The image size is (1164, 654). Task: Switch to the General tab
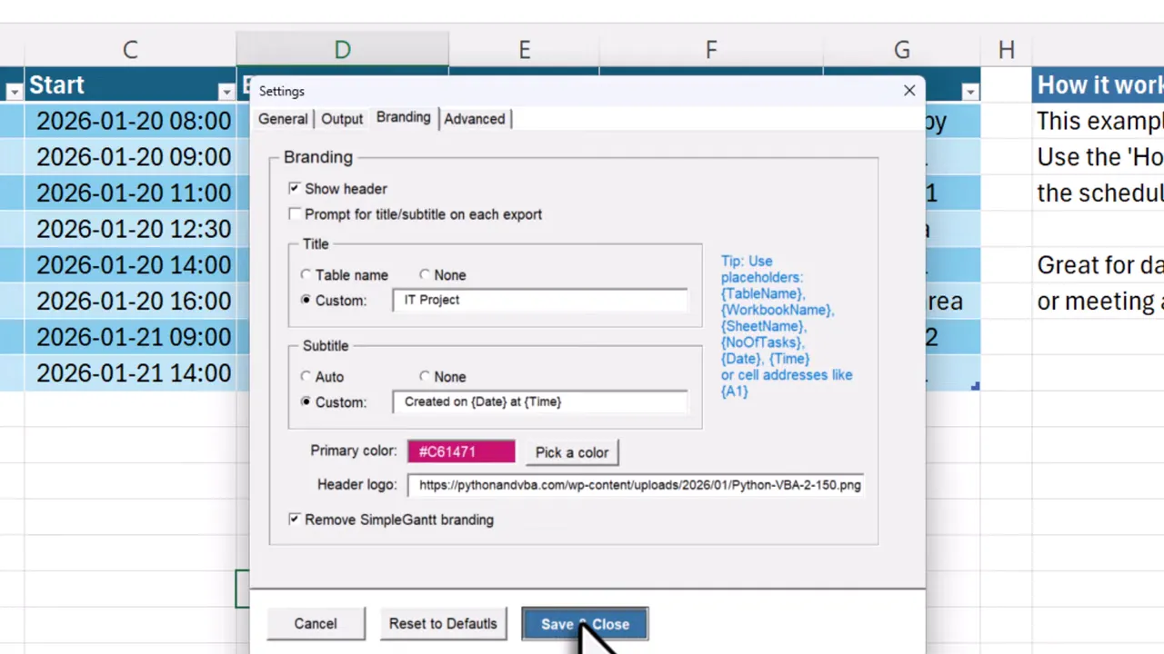pyautogui.click(x=283, y=118)
